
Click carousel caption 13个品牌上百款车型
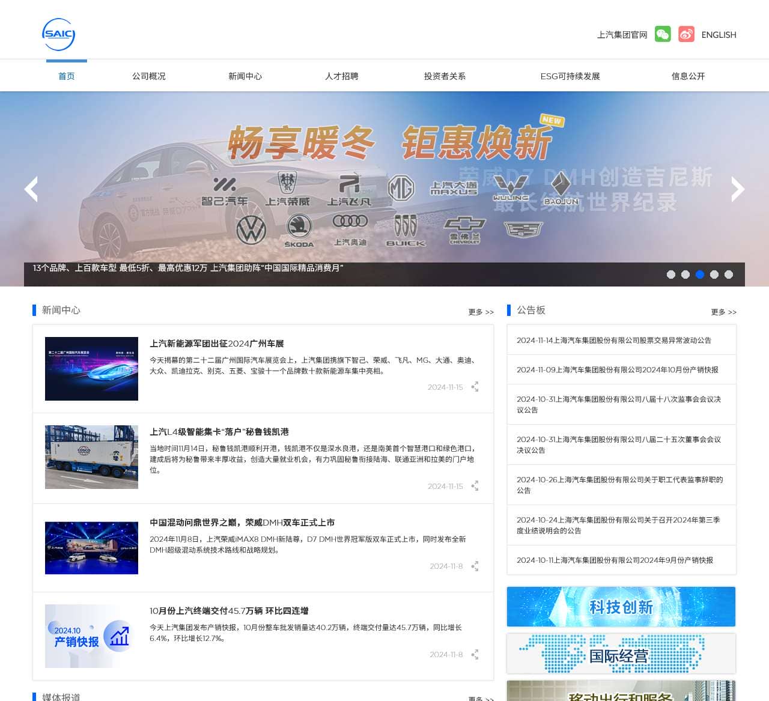tap(188, 268)
